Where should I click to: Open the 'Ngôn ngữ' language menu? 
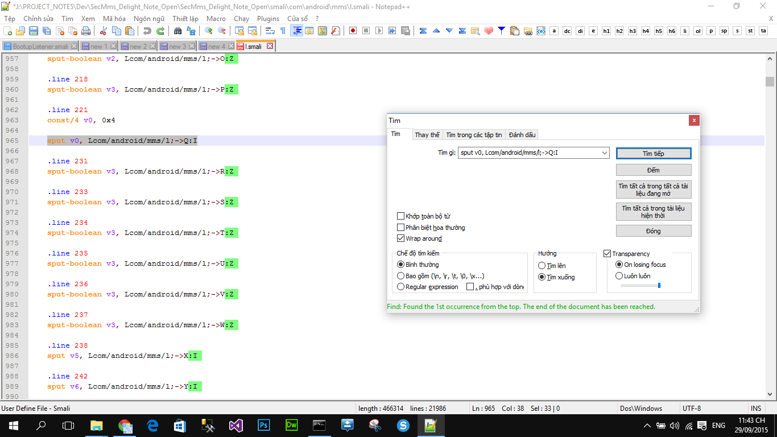pos(149,18)
